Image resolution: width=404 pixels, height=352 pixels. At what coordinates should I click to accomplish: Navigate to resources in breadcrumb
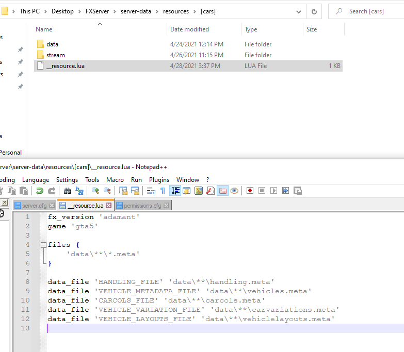pos(176,11)
